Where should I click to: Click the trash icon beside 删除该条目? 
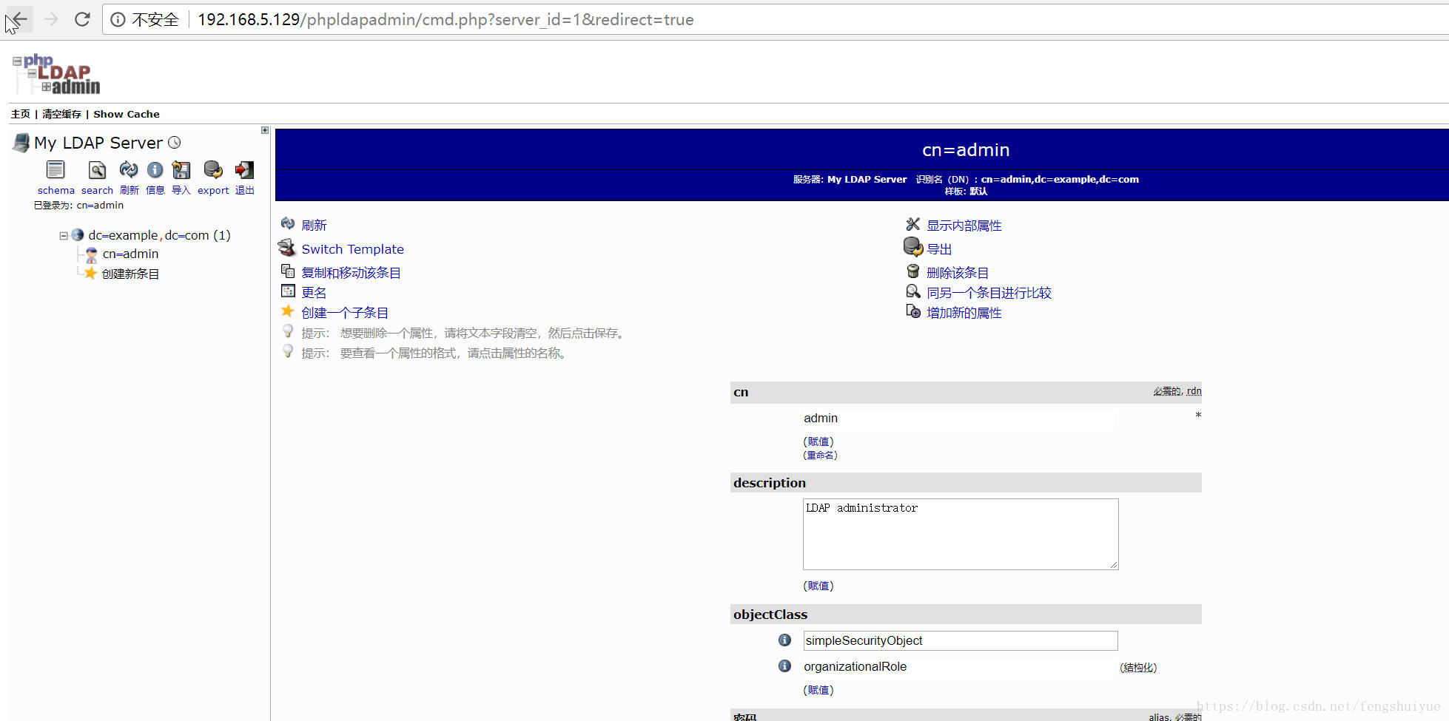[913, 271]
